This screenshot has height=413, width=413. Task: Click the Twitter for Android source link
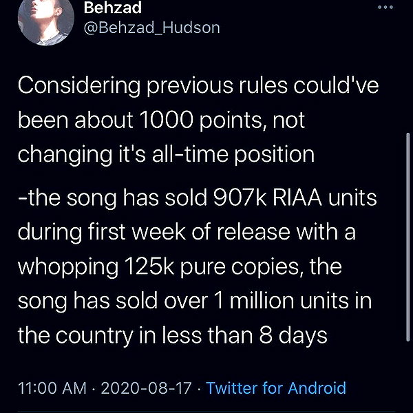[276, 388]
